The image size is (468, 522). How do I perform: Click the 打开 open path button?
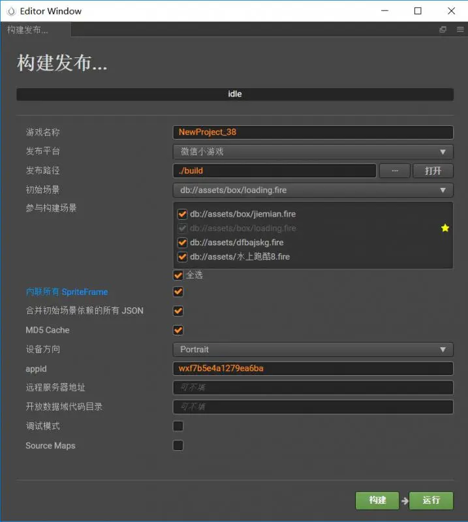pos(433,171)
